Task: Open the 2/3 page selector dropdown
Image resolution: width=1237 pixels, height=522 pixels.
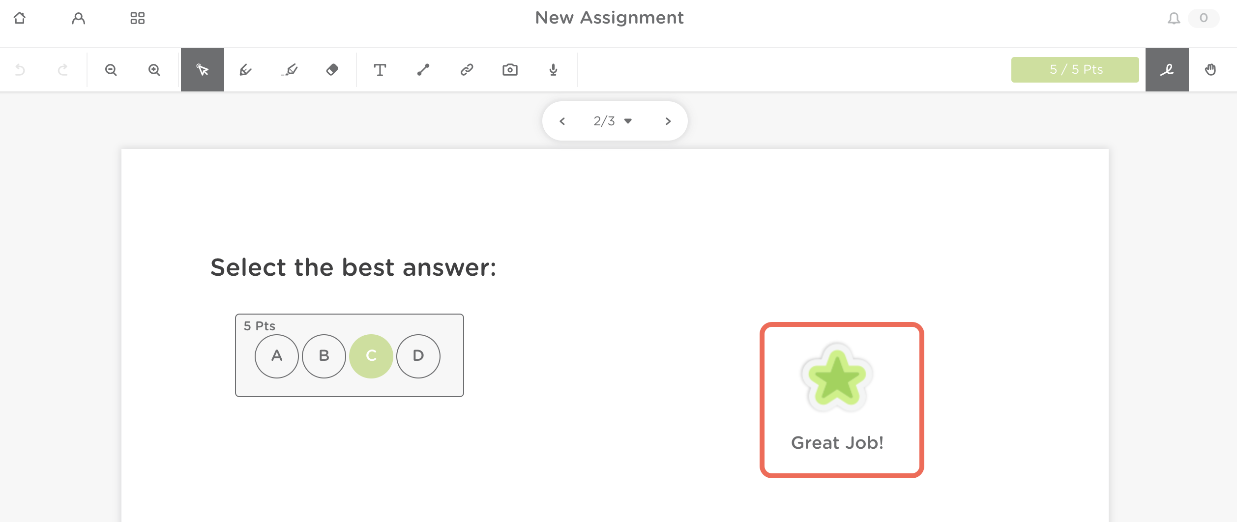Action: pyautogui.click(x=613, y=121)
